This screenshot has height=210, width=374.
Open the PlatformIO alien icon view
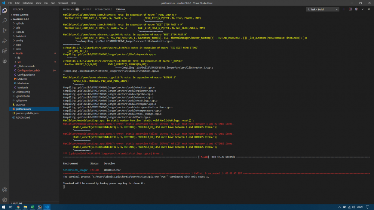pos(4,61)
